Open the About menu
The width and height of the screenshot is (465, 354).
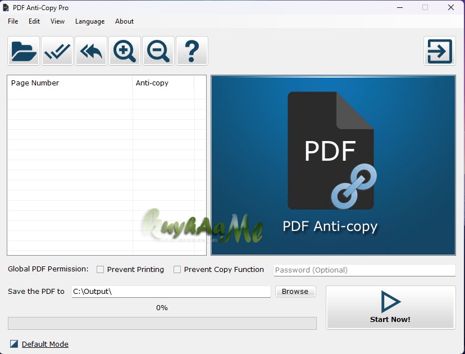[x=124, y=21]
